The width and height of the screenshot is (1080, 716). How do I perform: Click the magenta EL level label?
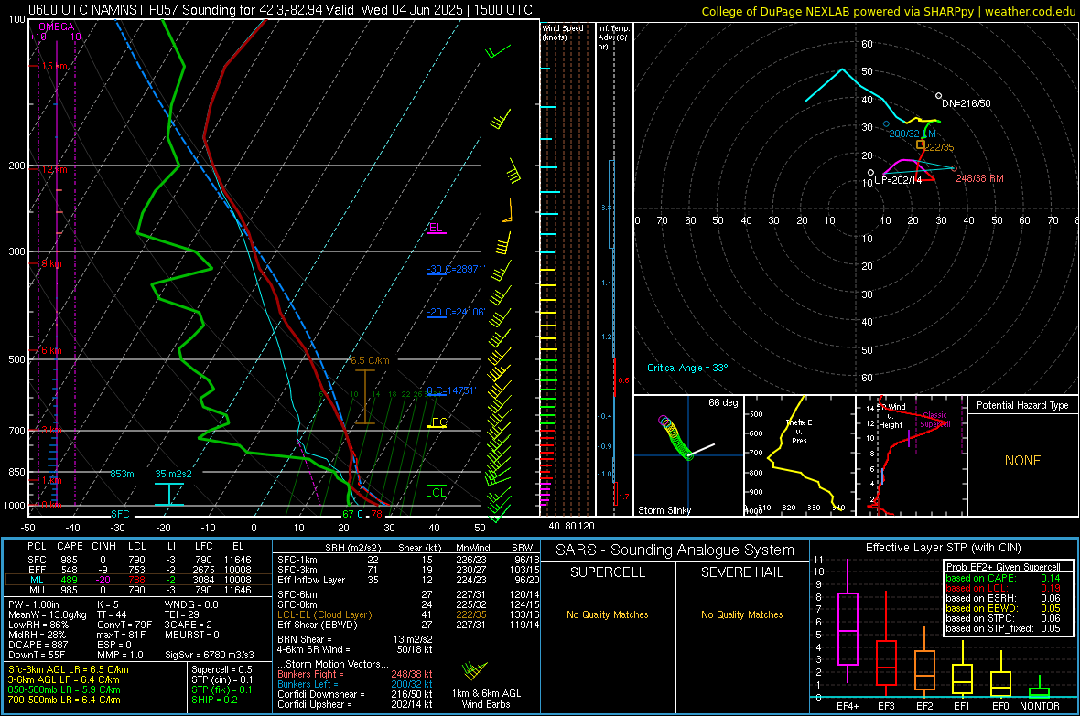pos(436,228)
